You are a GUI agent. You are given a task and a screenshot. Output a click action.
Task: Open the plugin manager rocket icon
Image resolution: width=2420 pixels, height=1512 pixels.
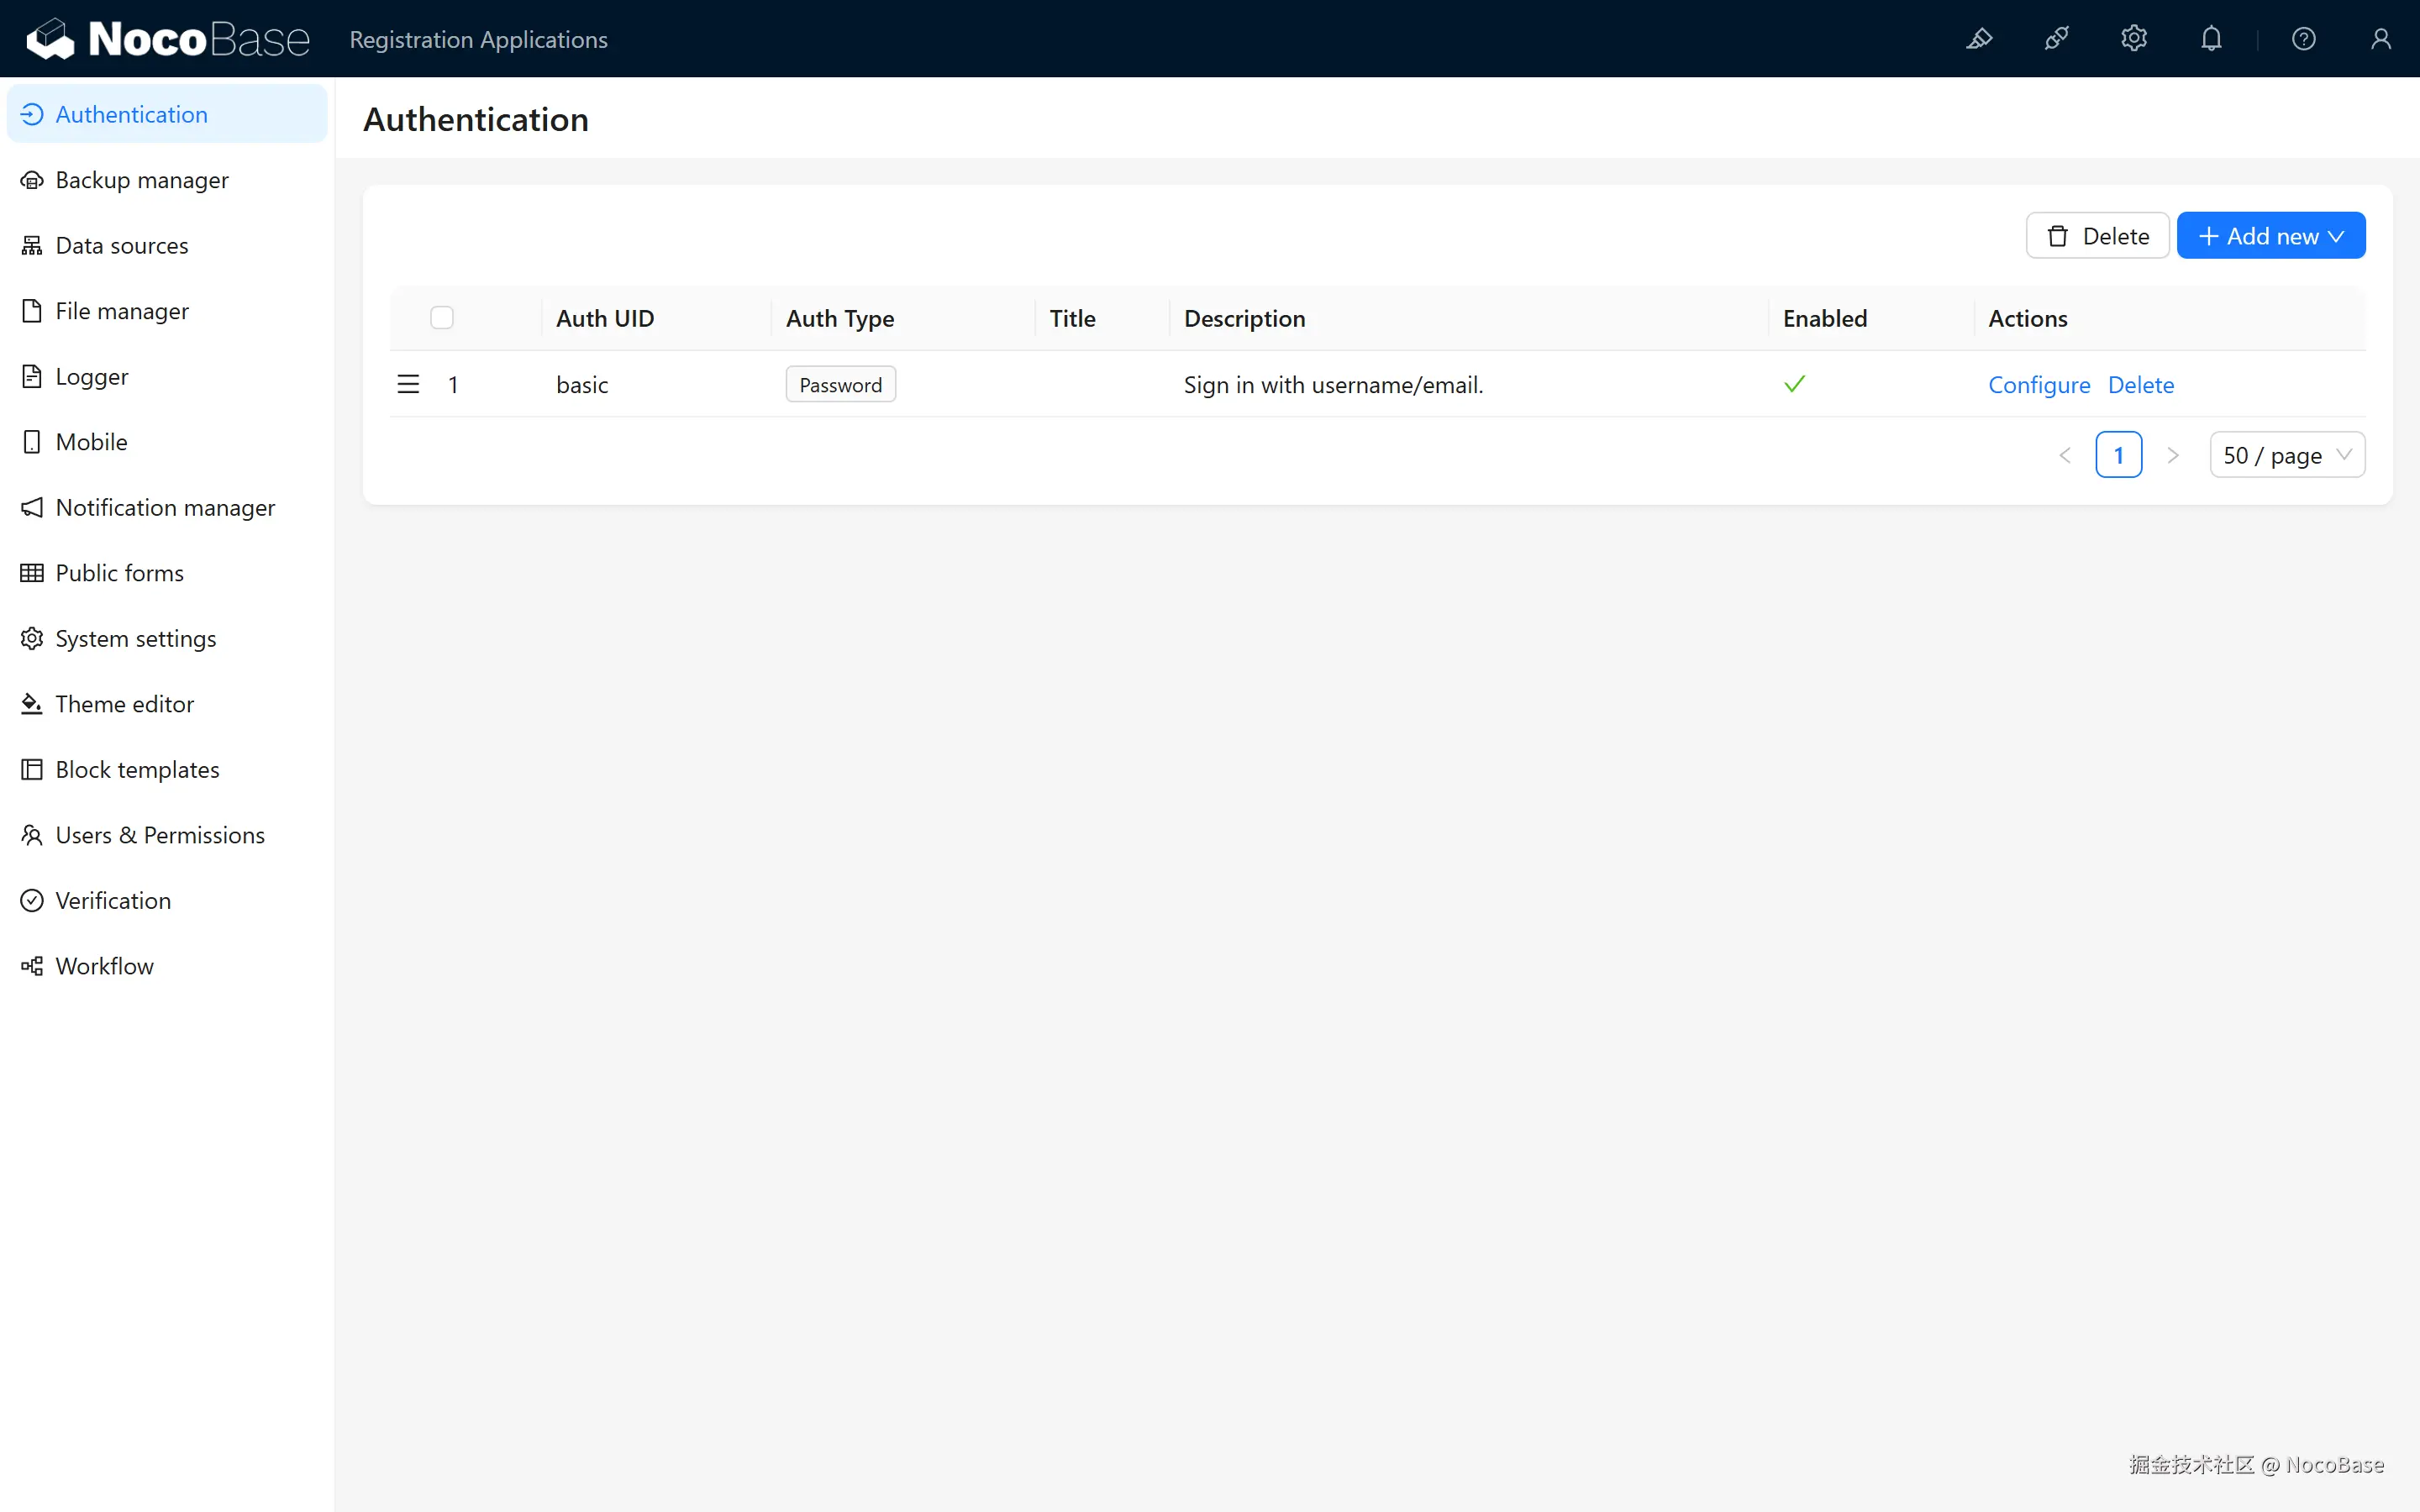click(2056, 39)
